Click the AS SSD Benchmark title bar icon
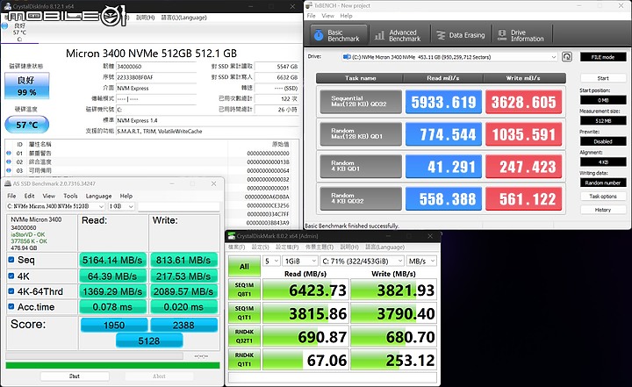Image resolution: width=632 pixels, height=387 pixels. [x=8, y=183]
